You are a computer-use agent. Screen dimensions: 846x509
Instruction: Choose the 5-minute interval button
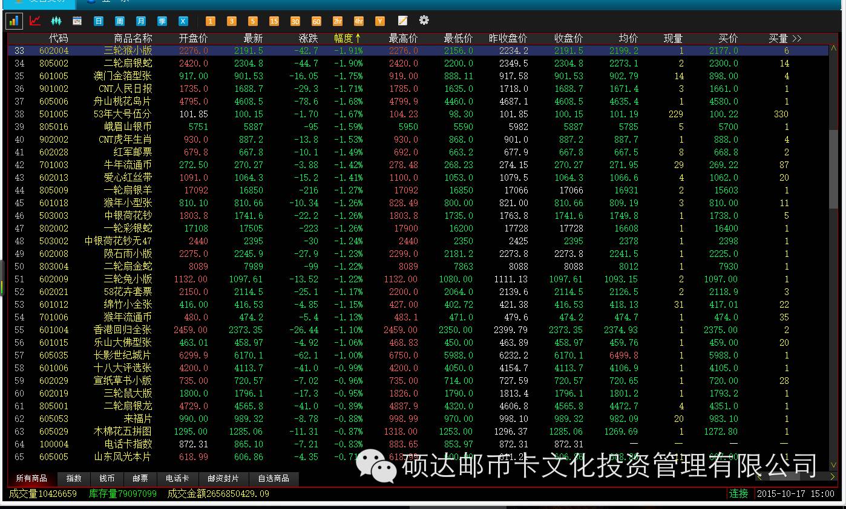253,21
